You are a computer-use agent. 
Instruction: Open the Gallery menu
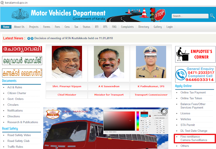158,27
